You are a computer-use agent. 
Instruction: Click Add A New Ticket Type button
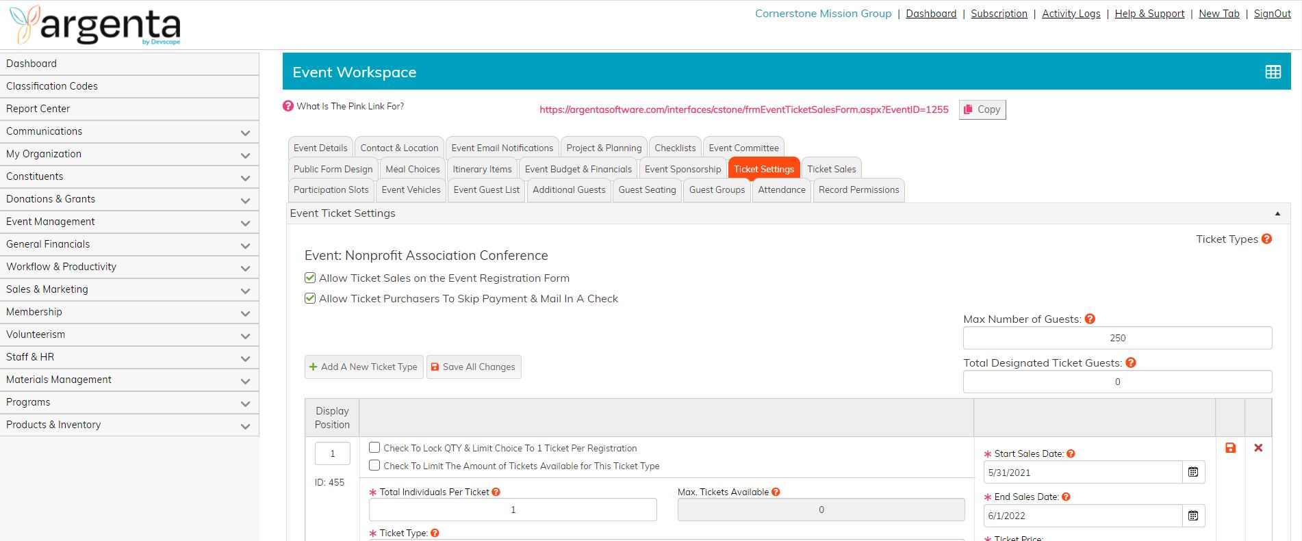click(x=363, y=367)
